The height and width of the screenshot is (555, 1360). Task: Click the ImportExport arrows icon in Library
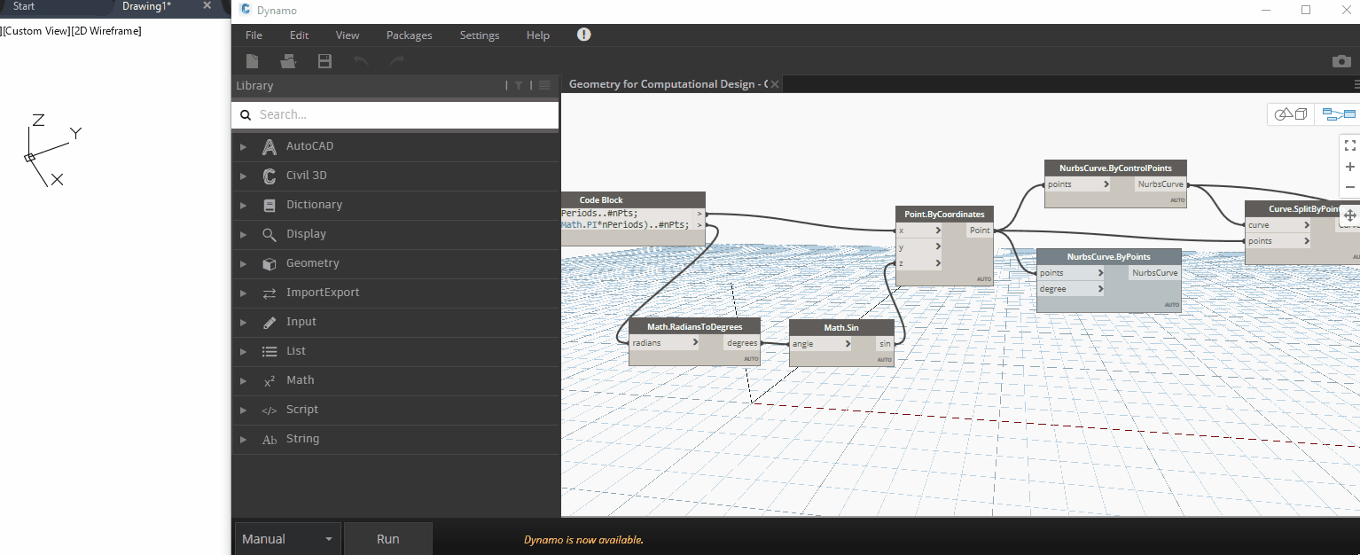[270, 293]
